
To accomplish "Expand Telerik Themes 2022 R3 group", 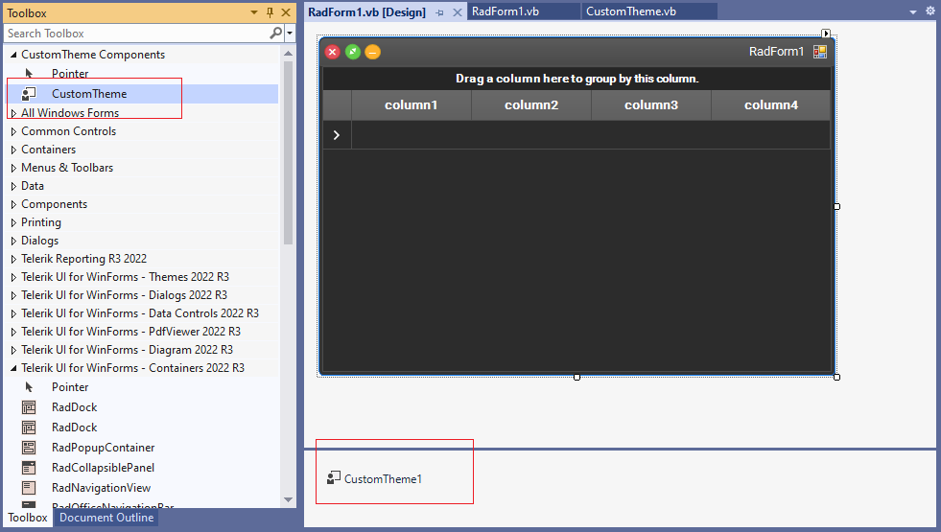I will [x=13, y=277].
